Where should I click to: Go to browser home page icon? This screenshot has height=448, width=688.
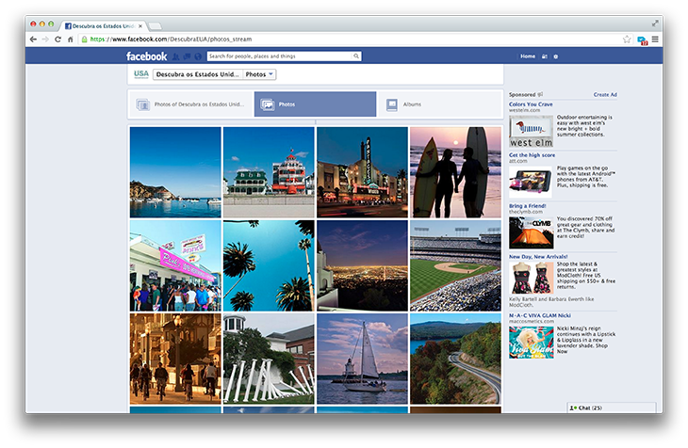click(70, 40)
